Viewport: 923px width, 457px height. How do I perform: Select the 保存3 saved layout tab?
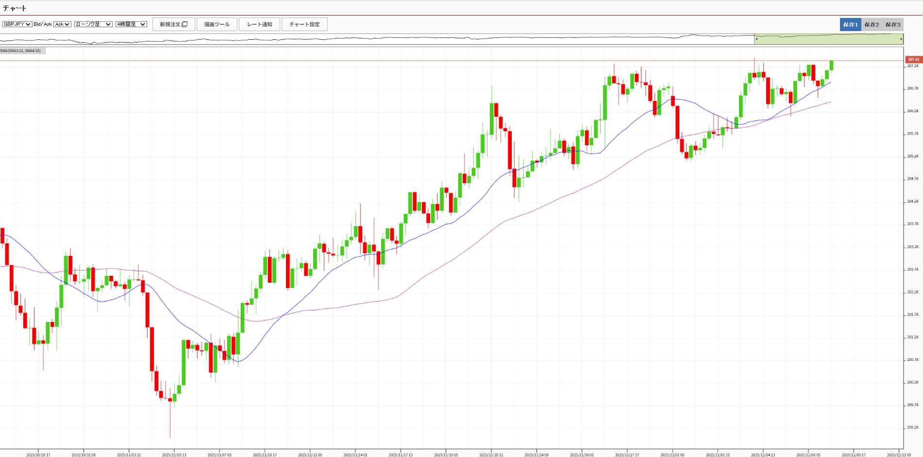point(893,25)
